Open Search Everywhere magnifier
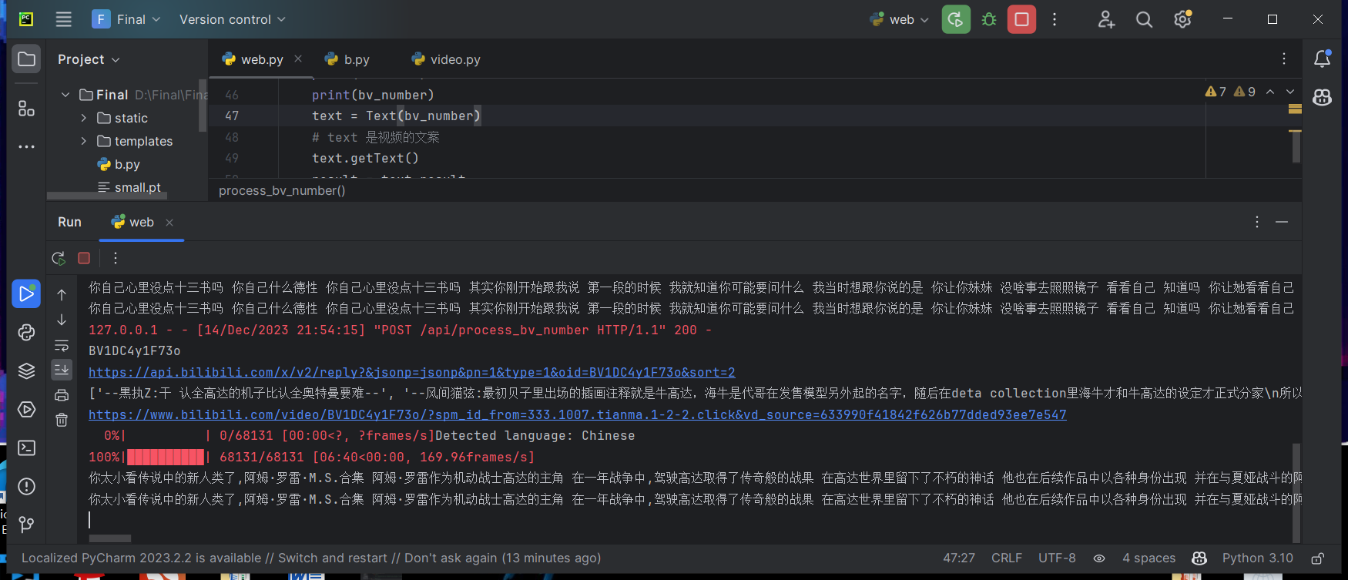1348x580 pixels. tap(1145, 19)
